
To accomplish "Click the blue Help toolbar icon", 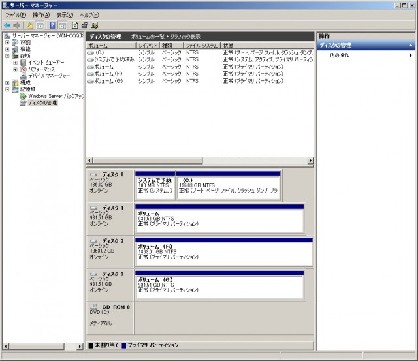I will tap(52, 25).
